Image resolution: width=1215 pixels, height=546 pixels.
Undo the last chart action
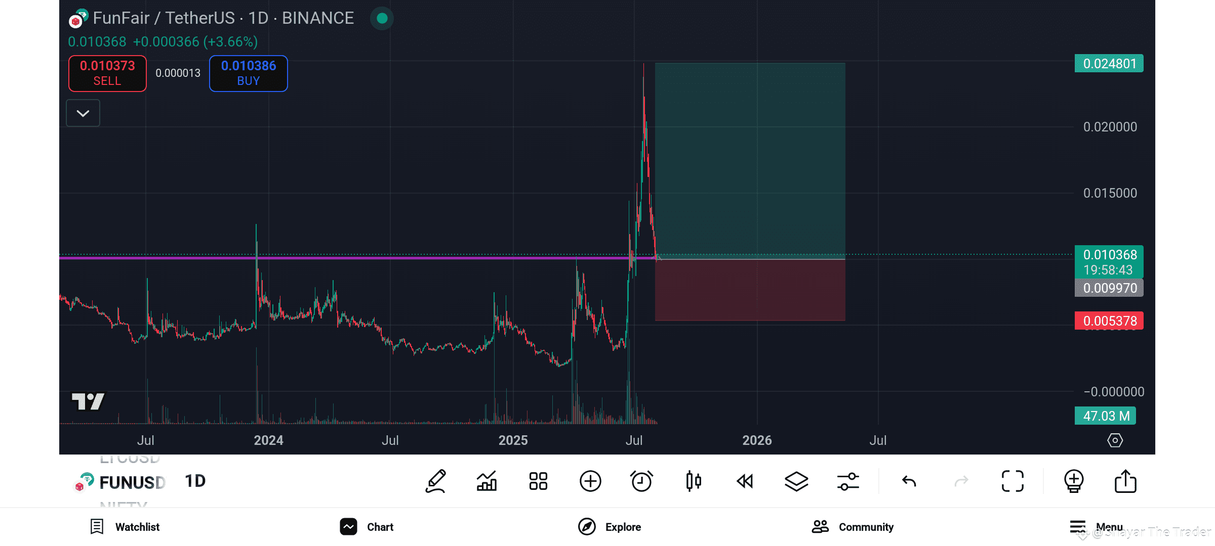click(909, 481)
